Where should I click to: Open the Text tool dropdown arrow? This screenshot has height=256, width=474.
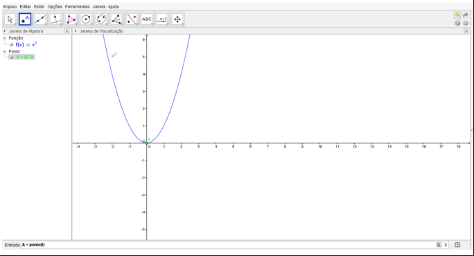tap(152, 24)
